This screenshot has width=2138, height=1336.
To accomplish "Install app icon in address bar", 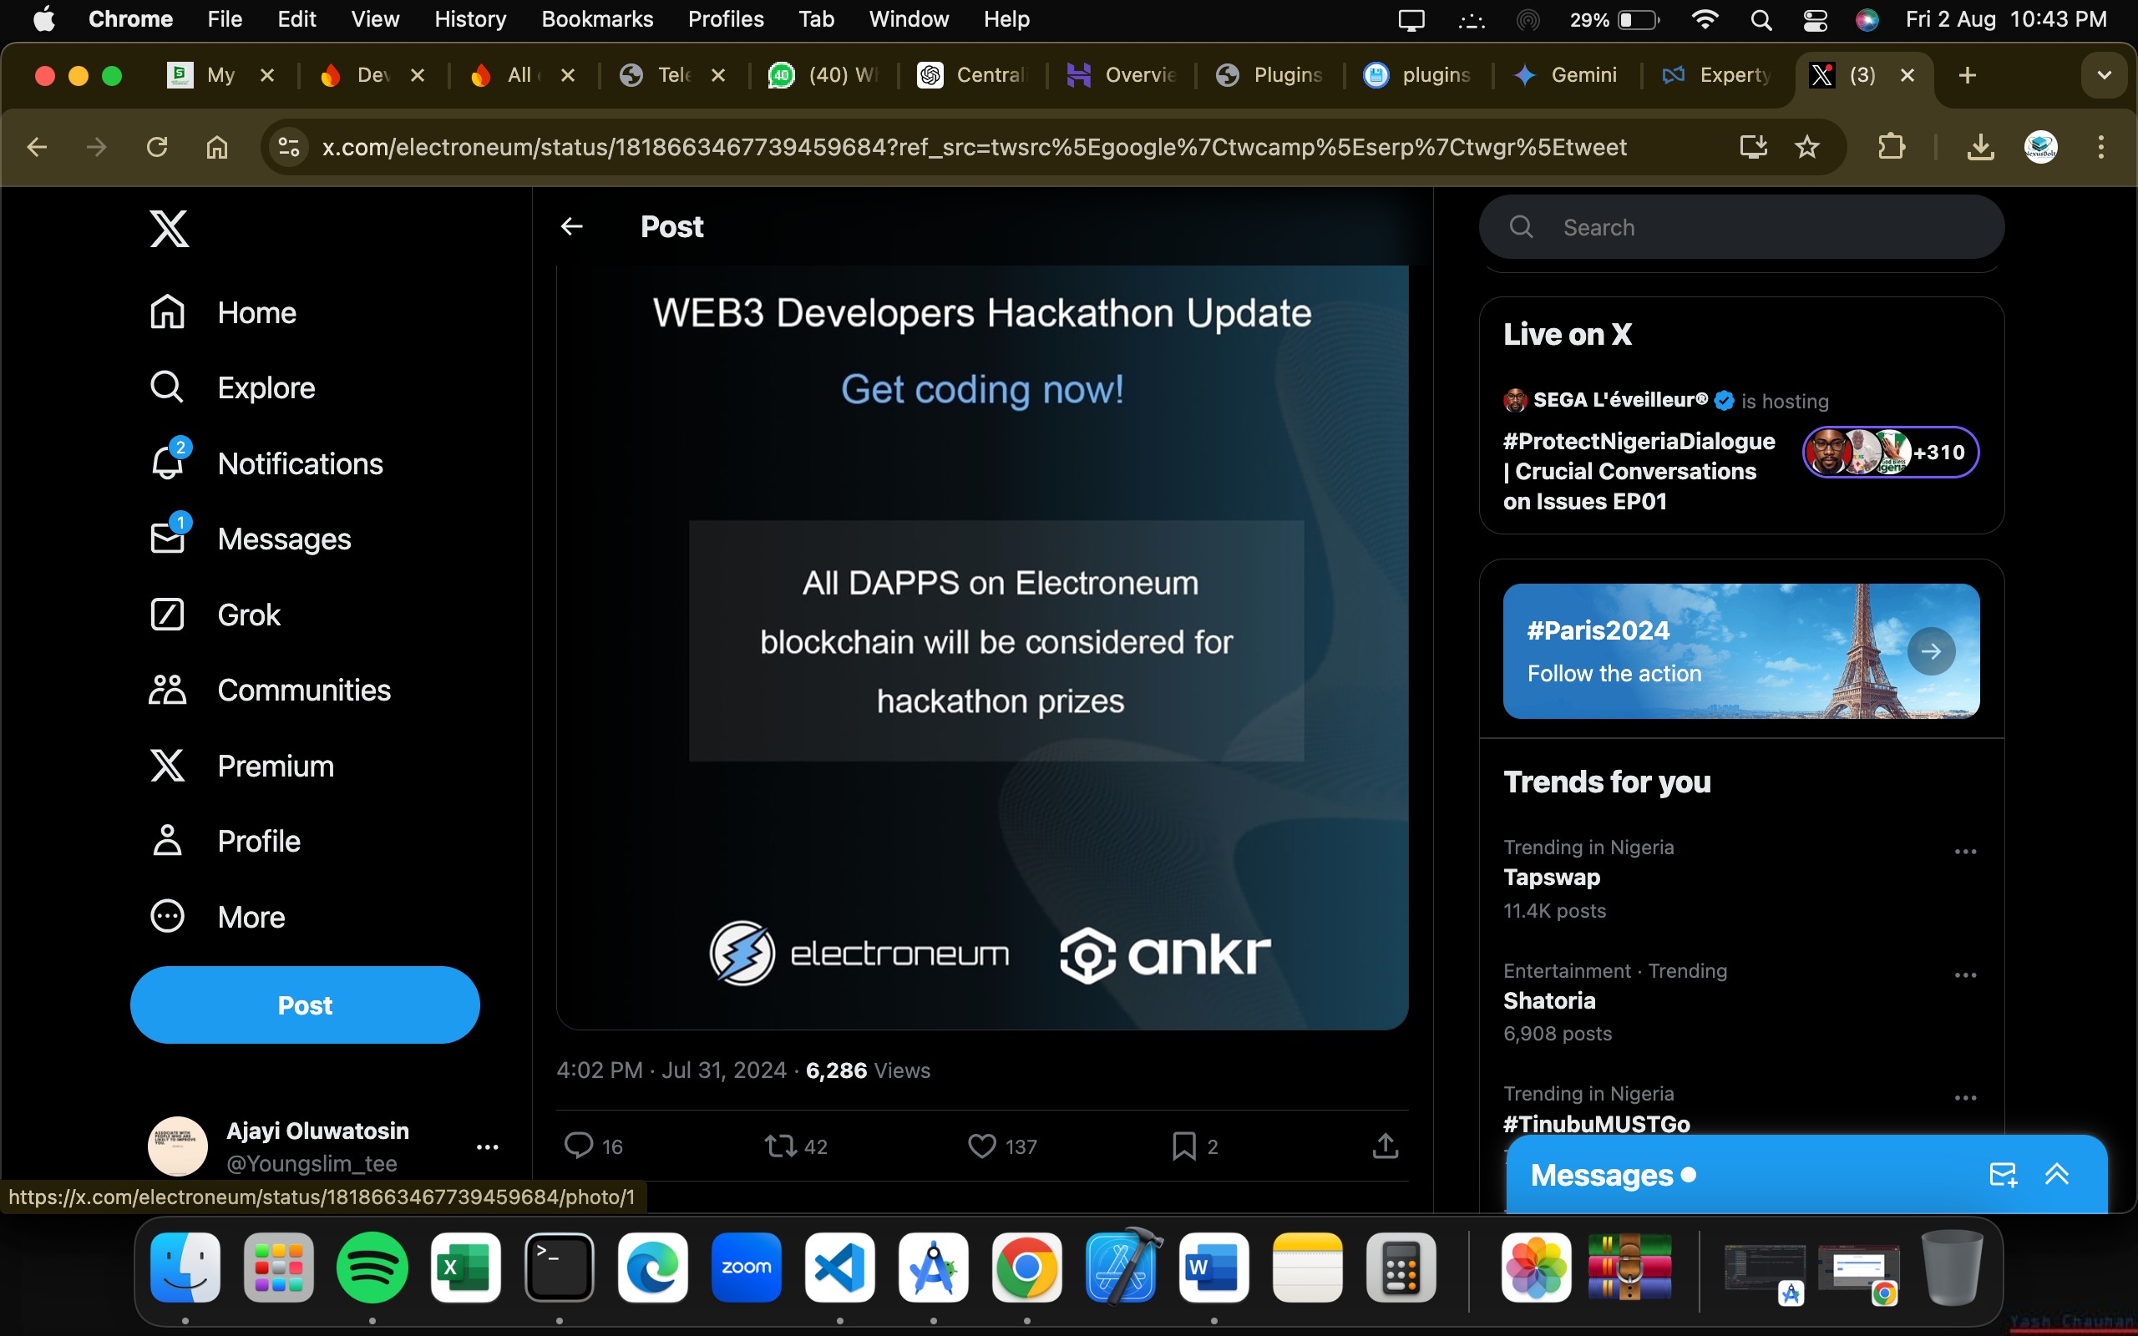I will (1754, 147).
